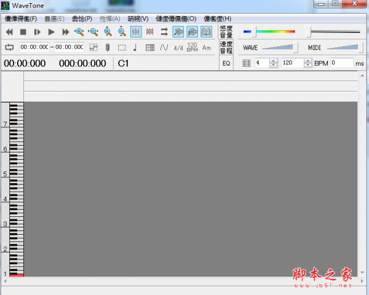Toggle the waveform speaker sound button
This screenshot has height=295, width=369.
[x=192, y=31]
